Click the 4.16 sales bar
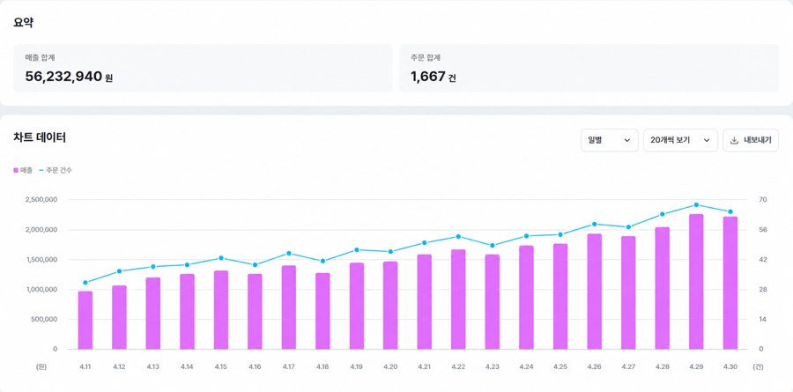This screenshot has width=793, height=392. [255, 312]
